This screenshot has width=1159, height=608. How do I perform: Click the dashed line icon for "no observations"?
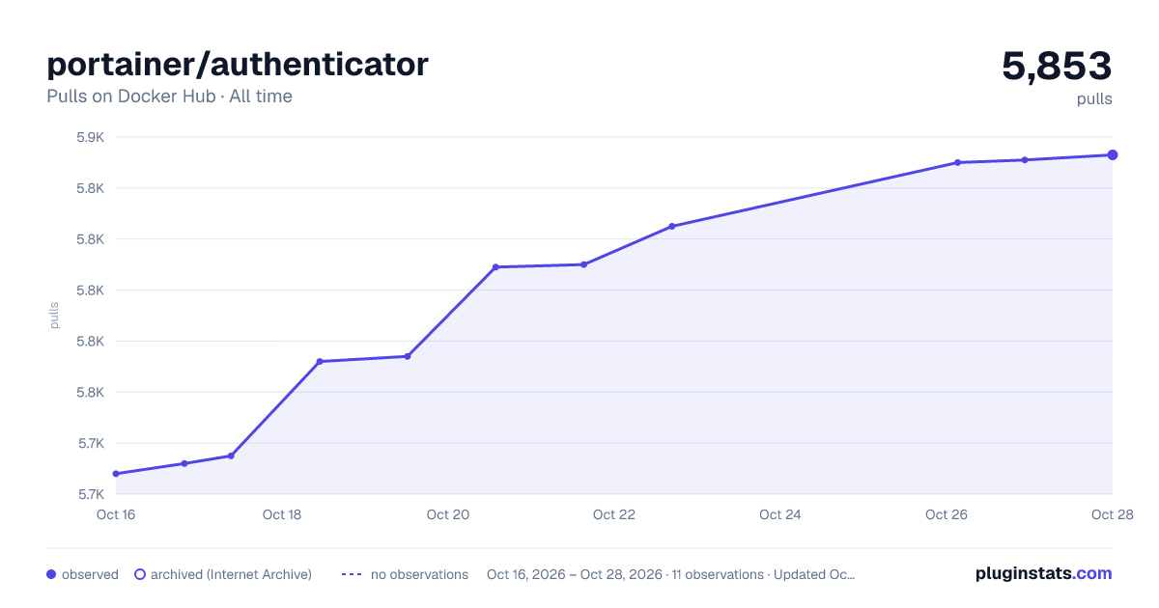click(x=352, y=574)
